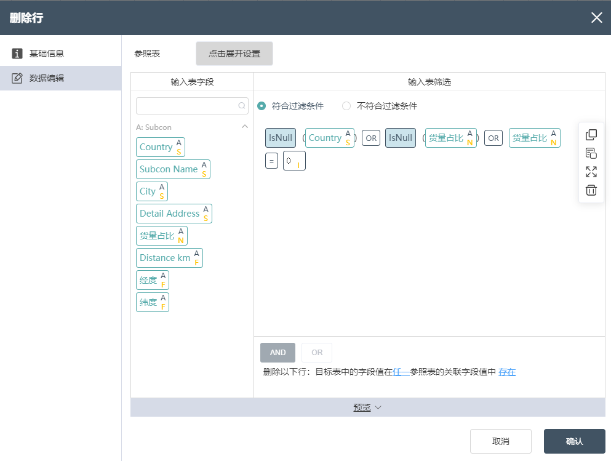Collapse the A: Subcon field group
Image resolution: width=611 pixels, height=461 pixels.
[245, 127]
